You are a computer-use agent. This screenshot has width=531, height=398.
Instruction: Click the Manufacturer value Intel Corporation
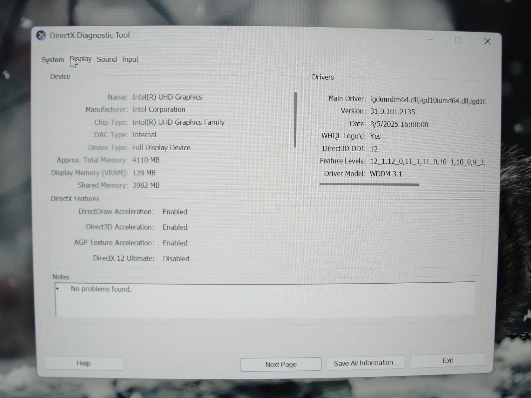159,109
